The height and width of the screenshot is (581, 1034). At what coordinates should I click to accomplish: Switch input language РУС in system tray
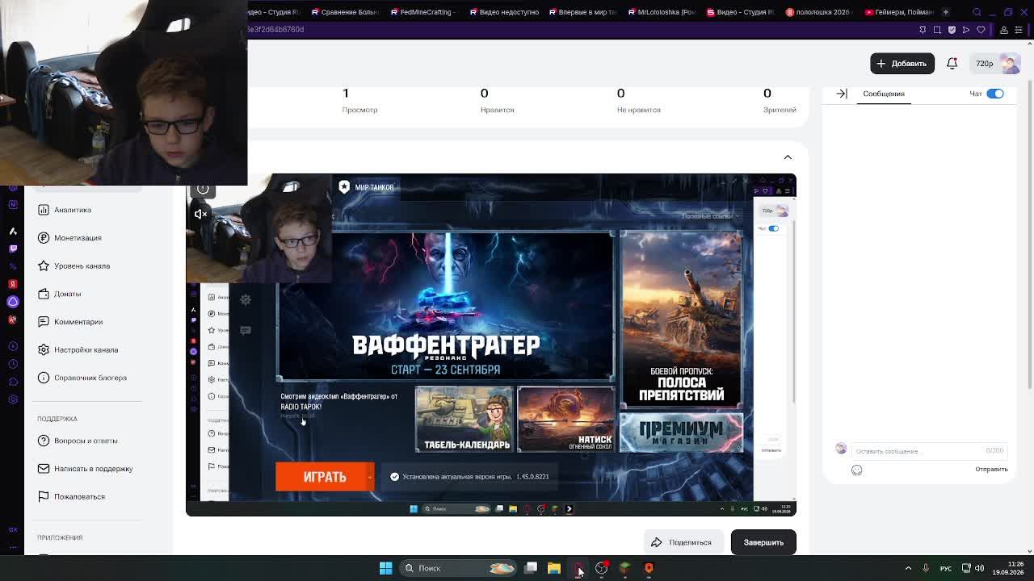[946, 568]
